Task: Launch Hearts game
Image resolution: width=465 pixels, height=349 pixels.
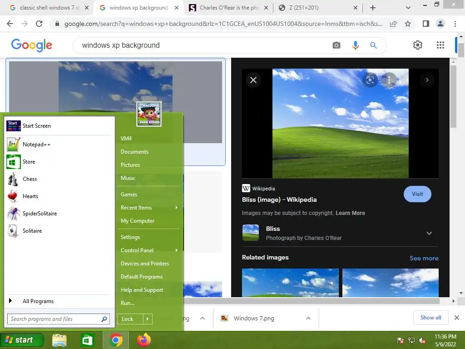Action: tap(59, 196)
